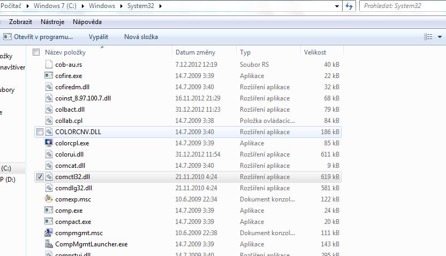This screenshot has height=256, width=446.
Task: Click the compmgmt.msc file name
Action: coord(79,233)
